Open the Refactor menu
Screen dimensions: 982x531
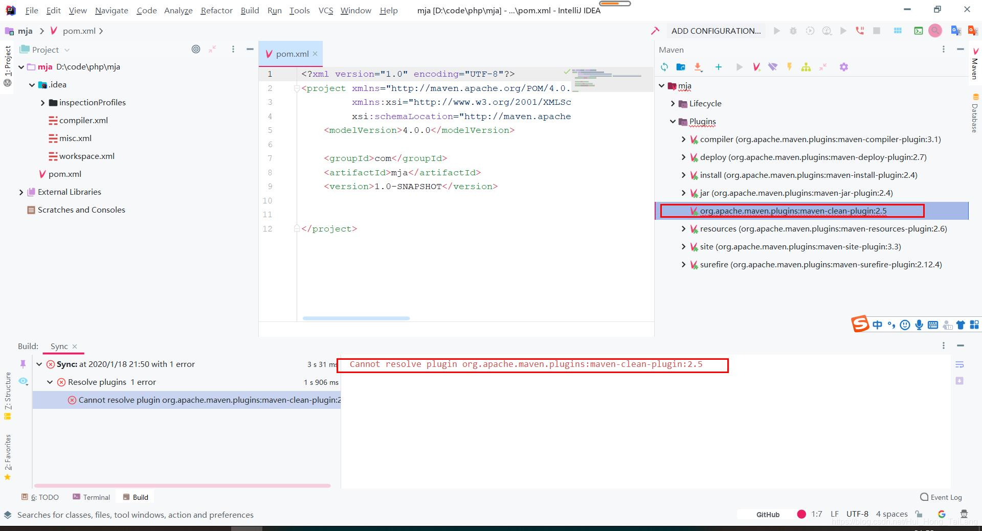(x=216, y=10)
